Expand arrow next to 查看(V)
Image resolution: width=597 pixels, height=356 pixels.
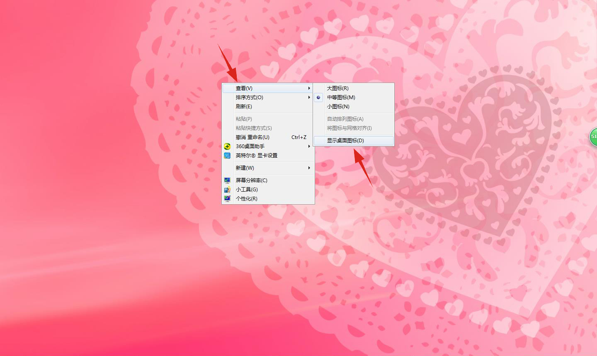click(309, 88)
